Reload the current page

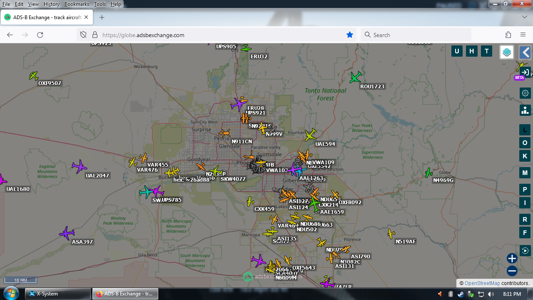point(40,35)
